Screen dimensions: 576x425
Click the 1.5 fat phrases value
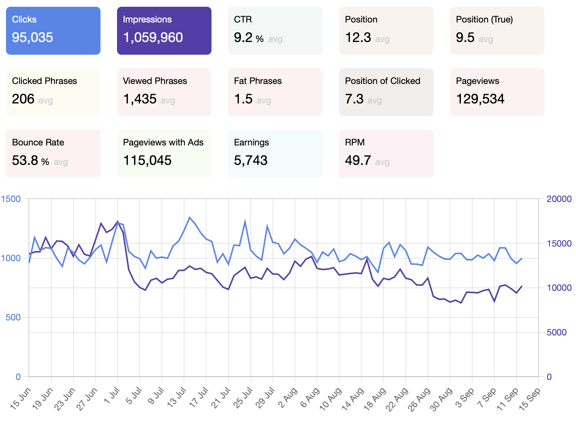tap(243, 99)
